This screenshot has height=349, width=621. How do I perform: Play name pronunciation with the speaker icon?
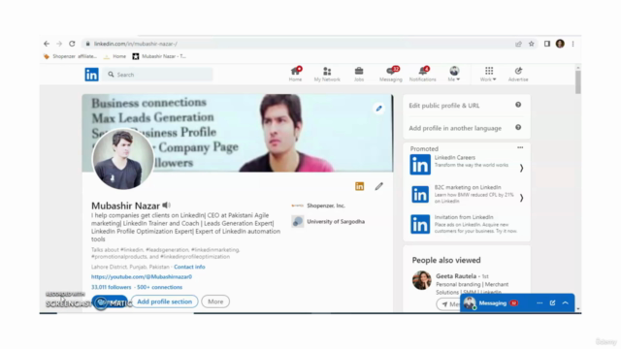coord(166,205)
